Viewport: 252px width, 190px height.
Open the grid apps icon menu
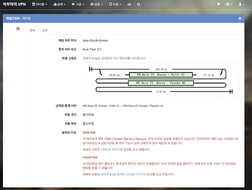[229, 4]
